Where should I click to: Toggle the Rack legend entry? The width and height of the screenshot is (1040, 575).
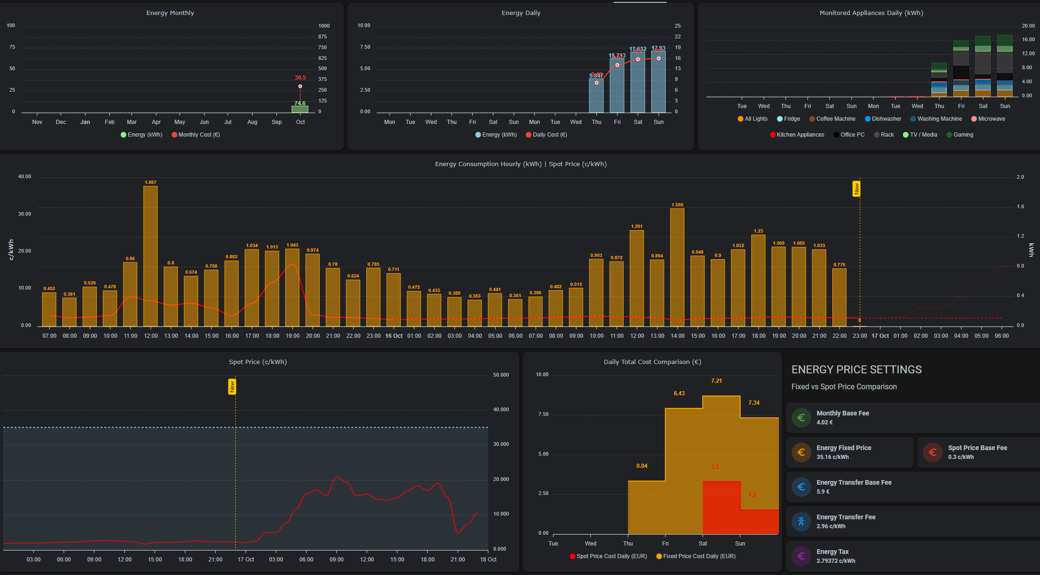[884, 135]
